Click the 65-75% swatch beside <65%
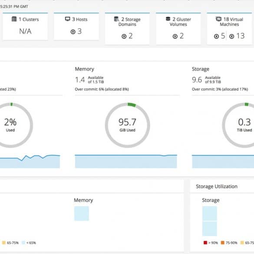 (4, 243)
